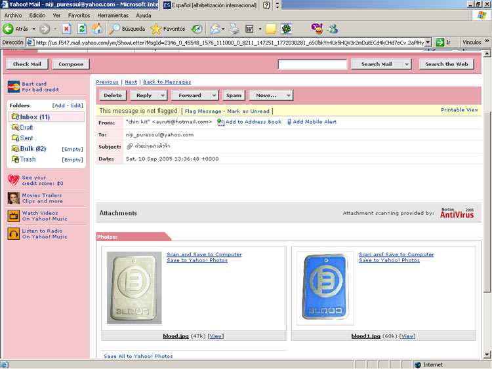Click the Listen to Radio headphones icon

14,234
